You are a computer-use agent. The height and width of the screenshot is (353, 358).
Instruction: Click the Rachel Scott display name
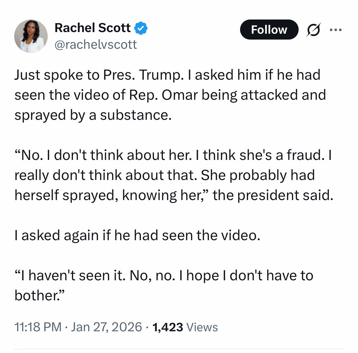tap(92, 28)
